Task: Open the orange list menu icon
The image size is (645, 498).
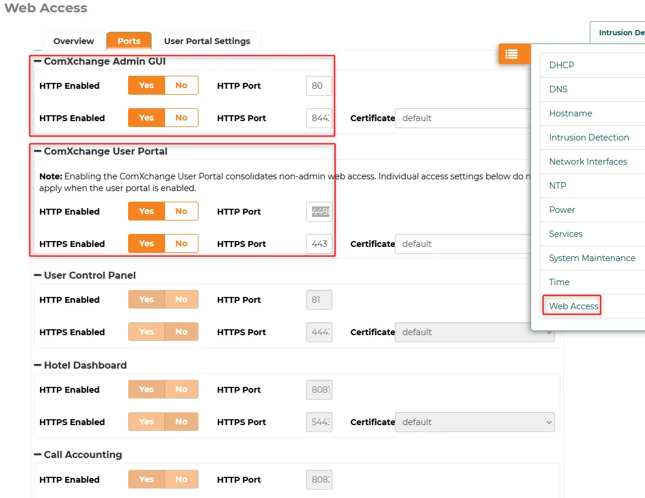Action: click(512, 54)
